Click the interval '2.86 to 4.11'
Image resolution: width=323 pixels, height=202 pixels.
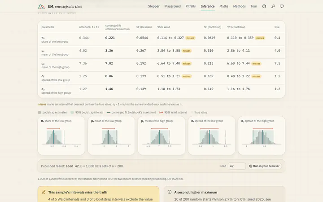tap(238, 50)
